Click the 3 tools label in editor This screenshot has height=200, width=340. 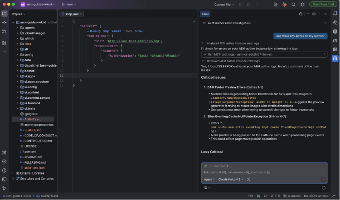(x=128, y=31)
